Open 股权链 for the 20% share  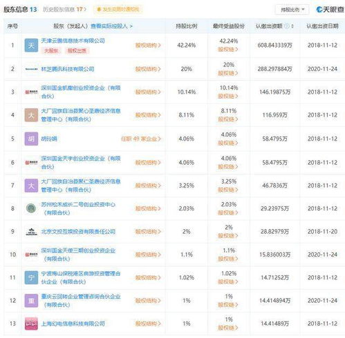coord(228,73)
